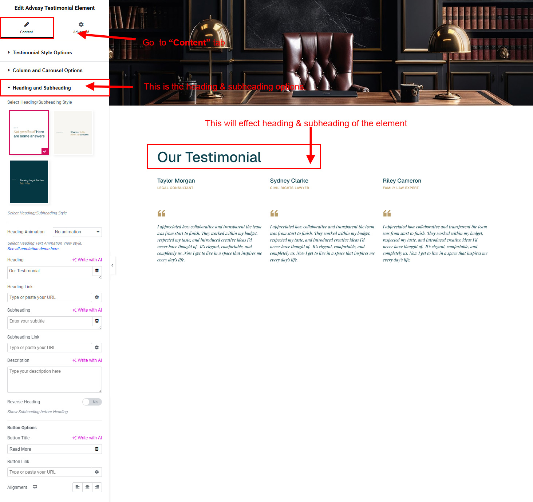533x502 pixels.
Task: Click Write with AI next to Description
Action: point(87,360)
